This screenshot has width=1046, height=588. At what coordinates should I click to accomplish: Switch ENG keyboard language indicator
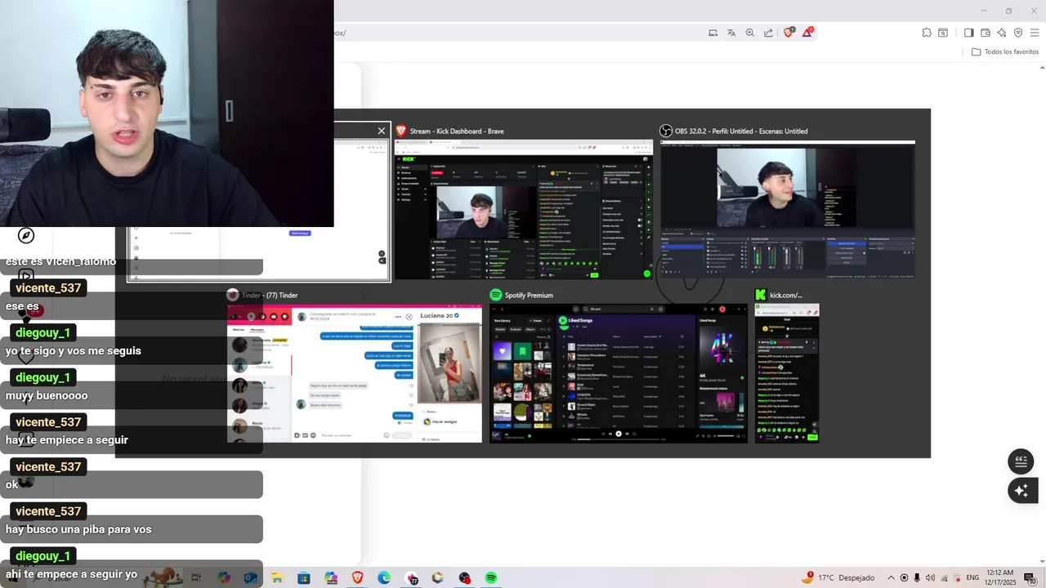[x=972, y=578]
